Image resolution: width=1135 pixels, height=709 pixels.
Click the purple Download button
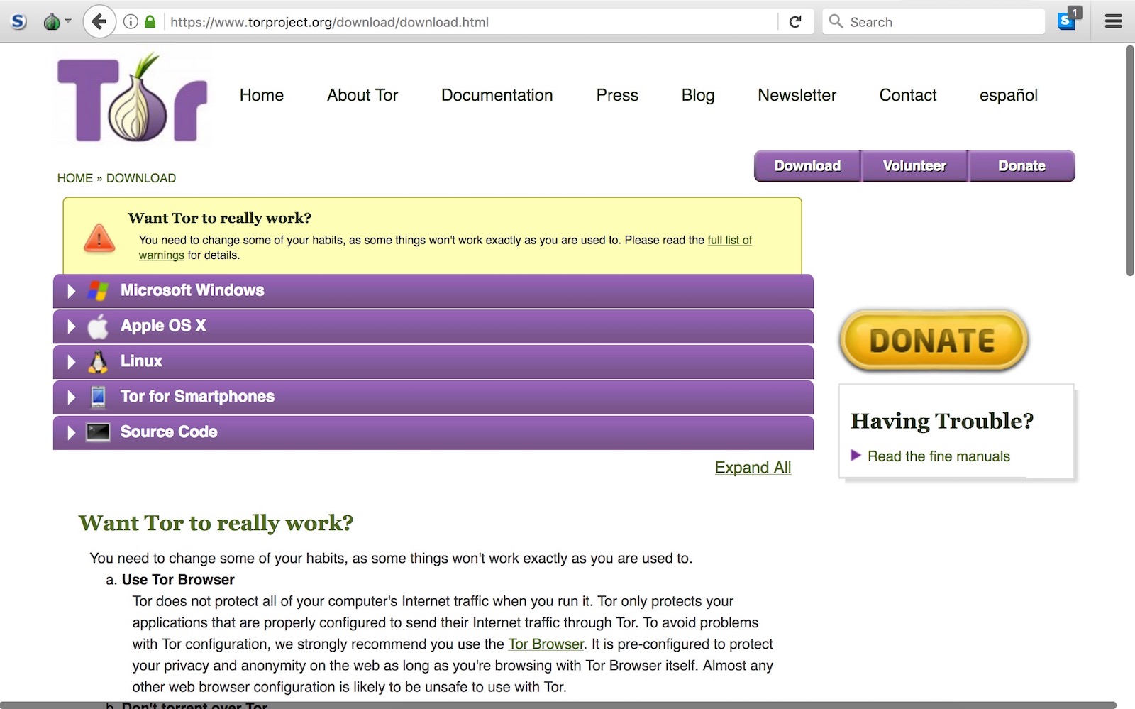[x=807, y=166]
